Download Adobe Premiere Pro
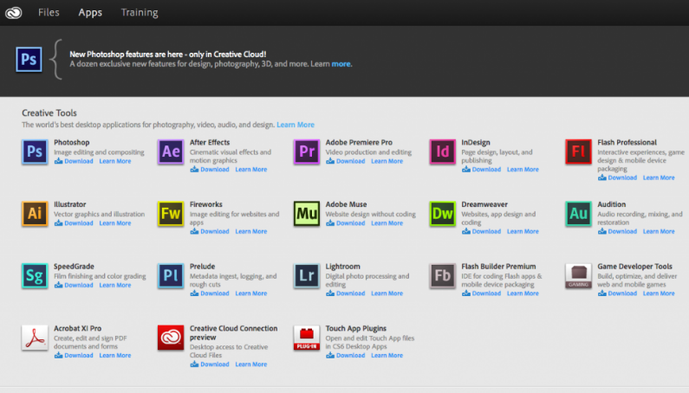Screen dimensions: 689x393 [346, 161]
